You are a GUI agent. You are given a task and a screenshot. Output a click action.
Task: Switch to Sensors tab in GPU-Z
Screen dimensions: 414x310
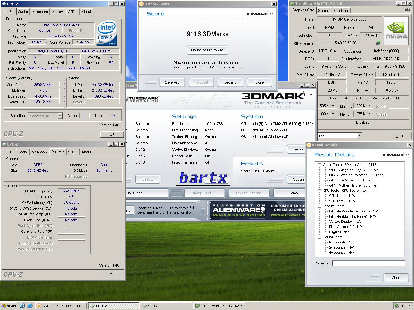coord(324,11)
